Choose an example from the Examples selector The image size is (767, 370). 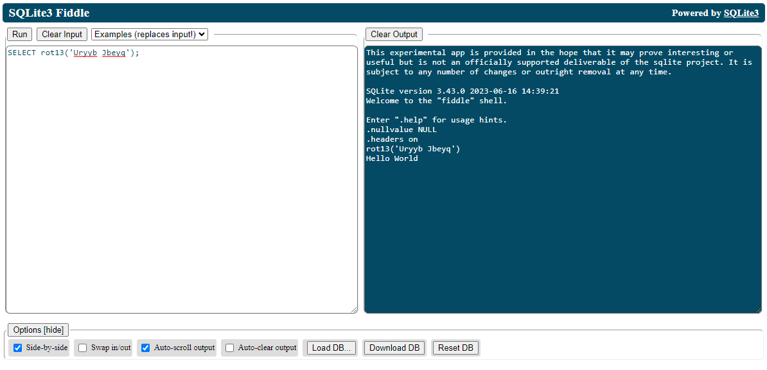coord(149,34)
